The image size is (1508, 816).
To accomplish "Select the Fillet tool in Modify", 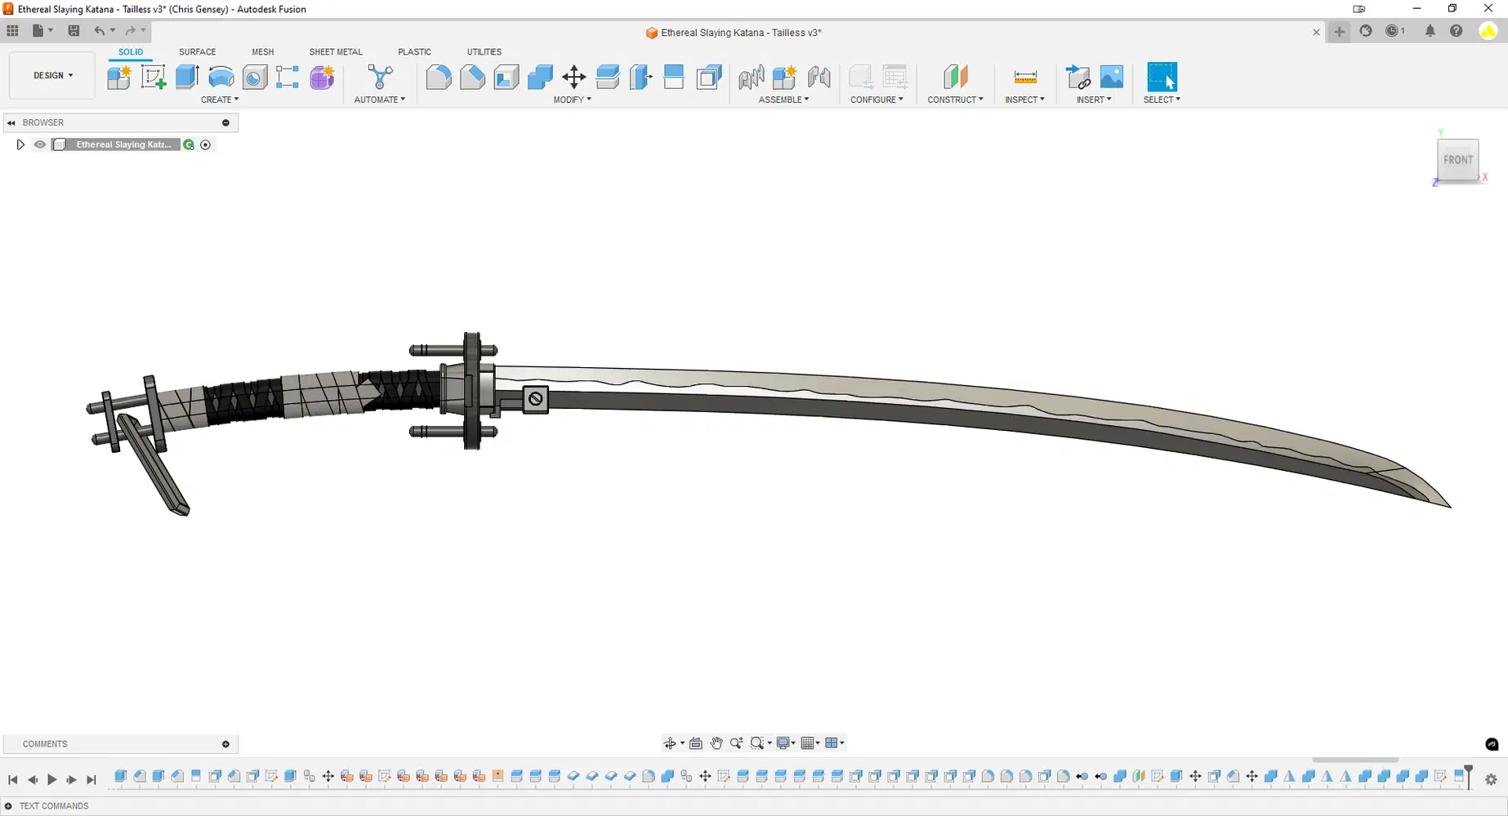I will pyautogui.click(x=439, y=78).
